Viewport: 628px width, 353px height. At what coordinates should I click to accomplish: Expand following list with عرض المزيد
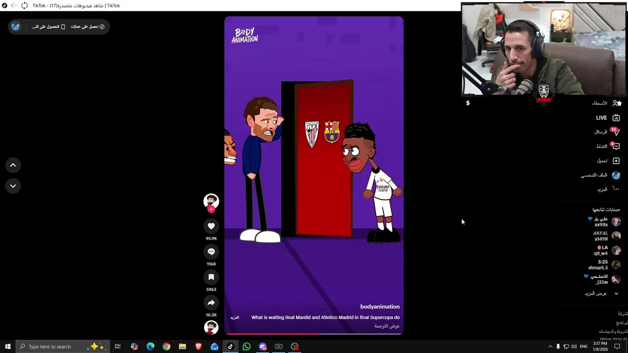pos(602,293)
